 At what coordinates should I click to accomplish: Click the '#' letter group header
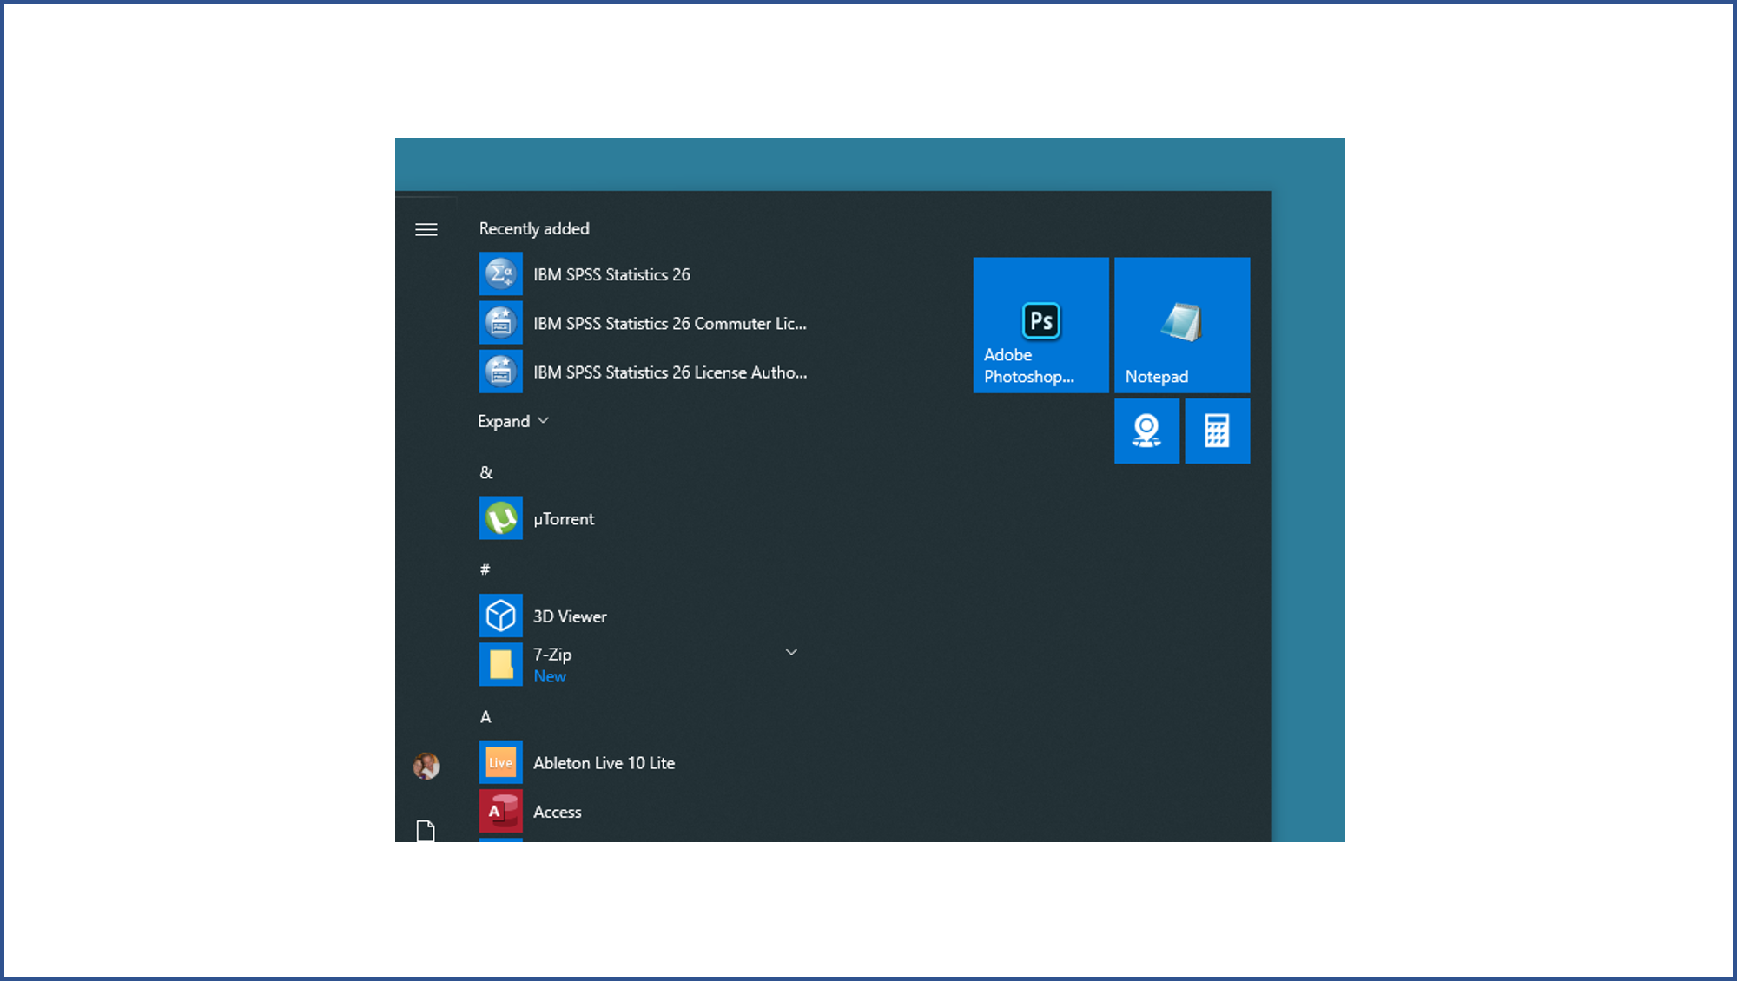pyautogui.click(x=485, y=570)
